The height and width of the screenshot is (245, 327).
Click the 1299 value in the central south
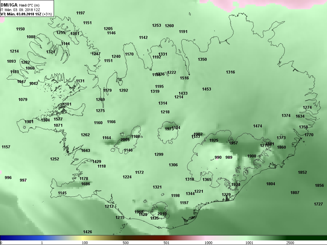[159, 155]
